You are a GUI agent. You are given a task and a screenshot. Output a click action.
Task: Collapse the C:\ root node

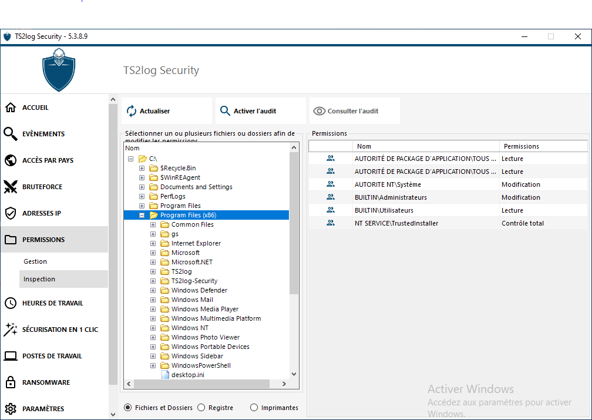tap(130, 159)
